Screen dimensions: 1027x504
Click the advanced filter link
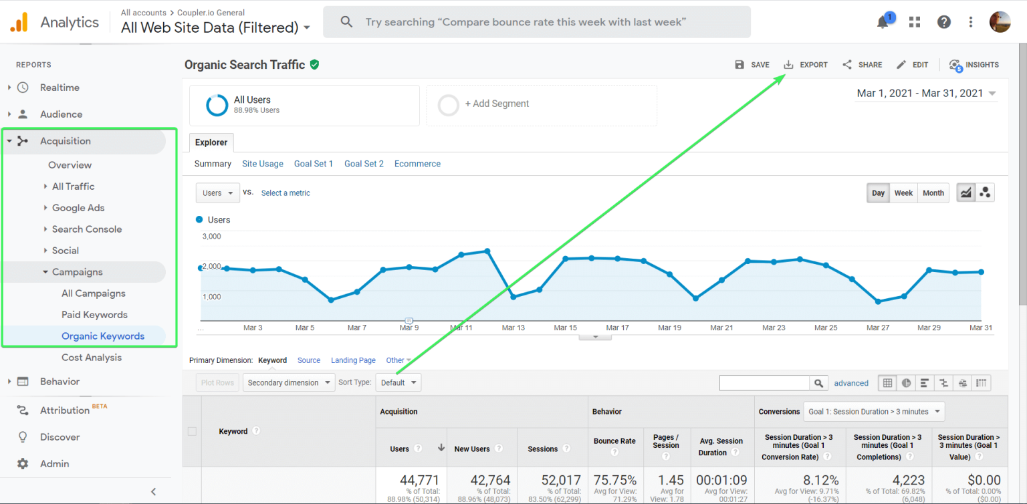(x=851, y=382)
